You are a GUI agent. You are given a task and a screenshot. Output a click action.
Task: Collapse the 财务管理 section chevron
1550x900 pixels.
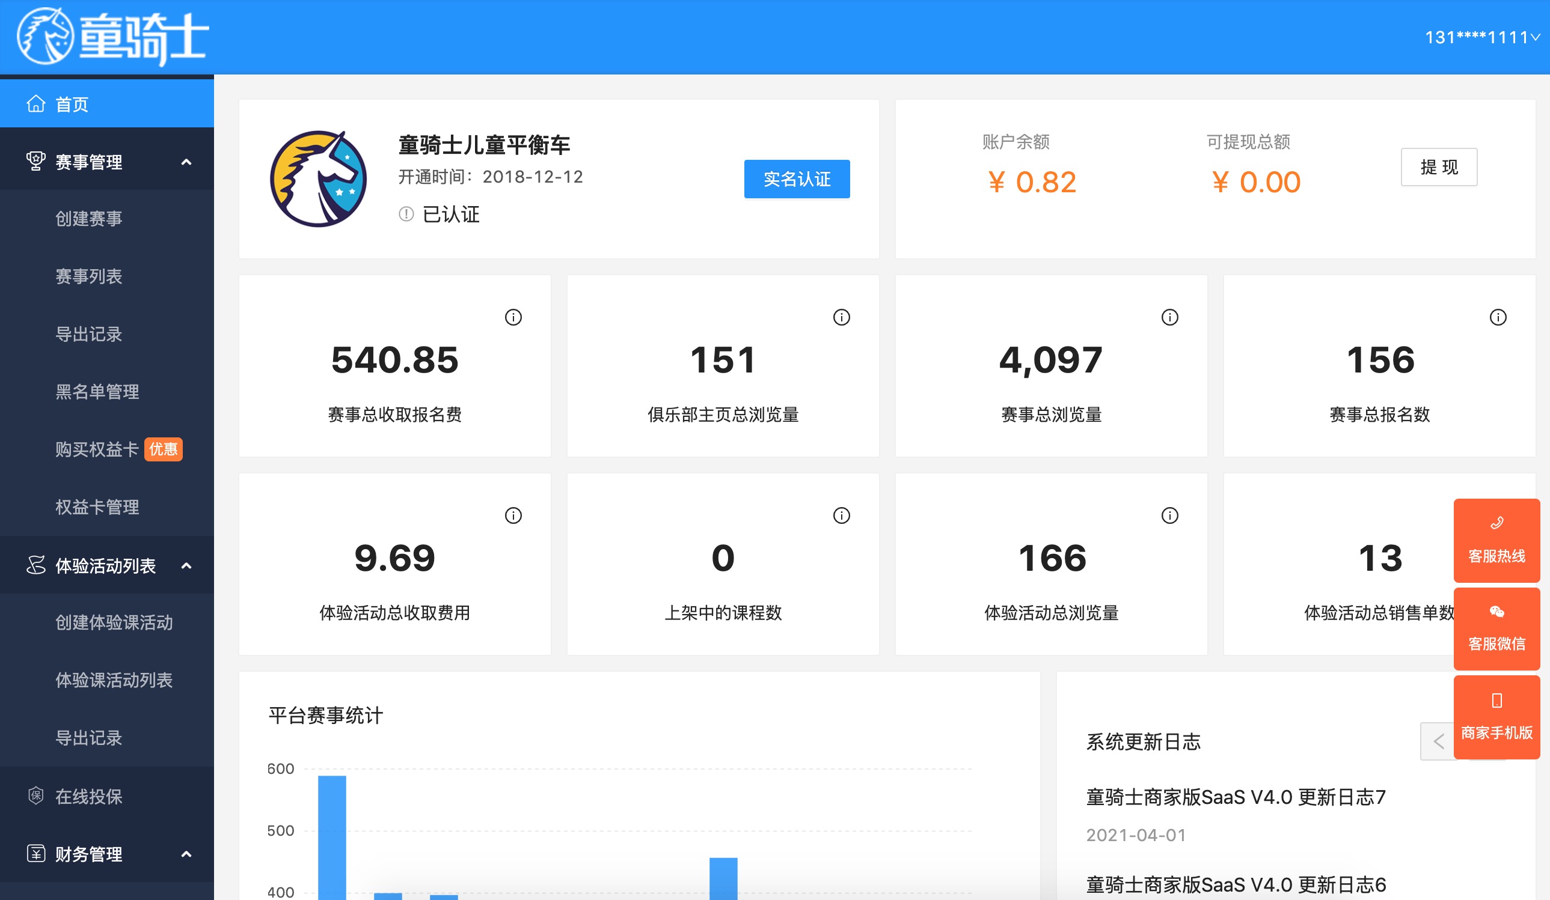[186, 854]
